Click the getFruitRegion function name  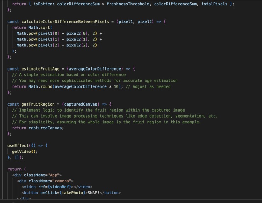(x=38, y=104)
